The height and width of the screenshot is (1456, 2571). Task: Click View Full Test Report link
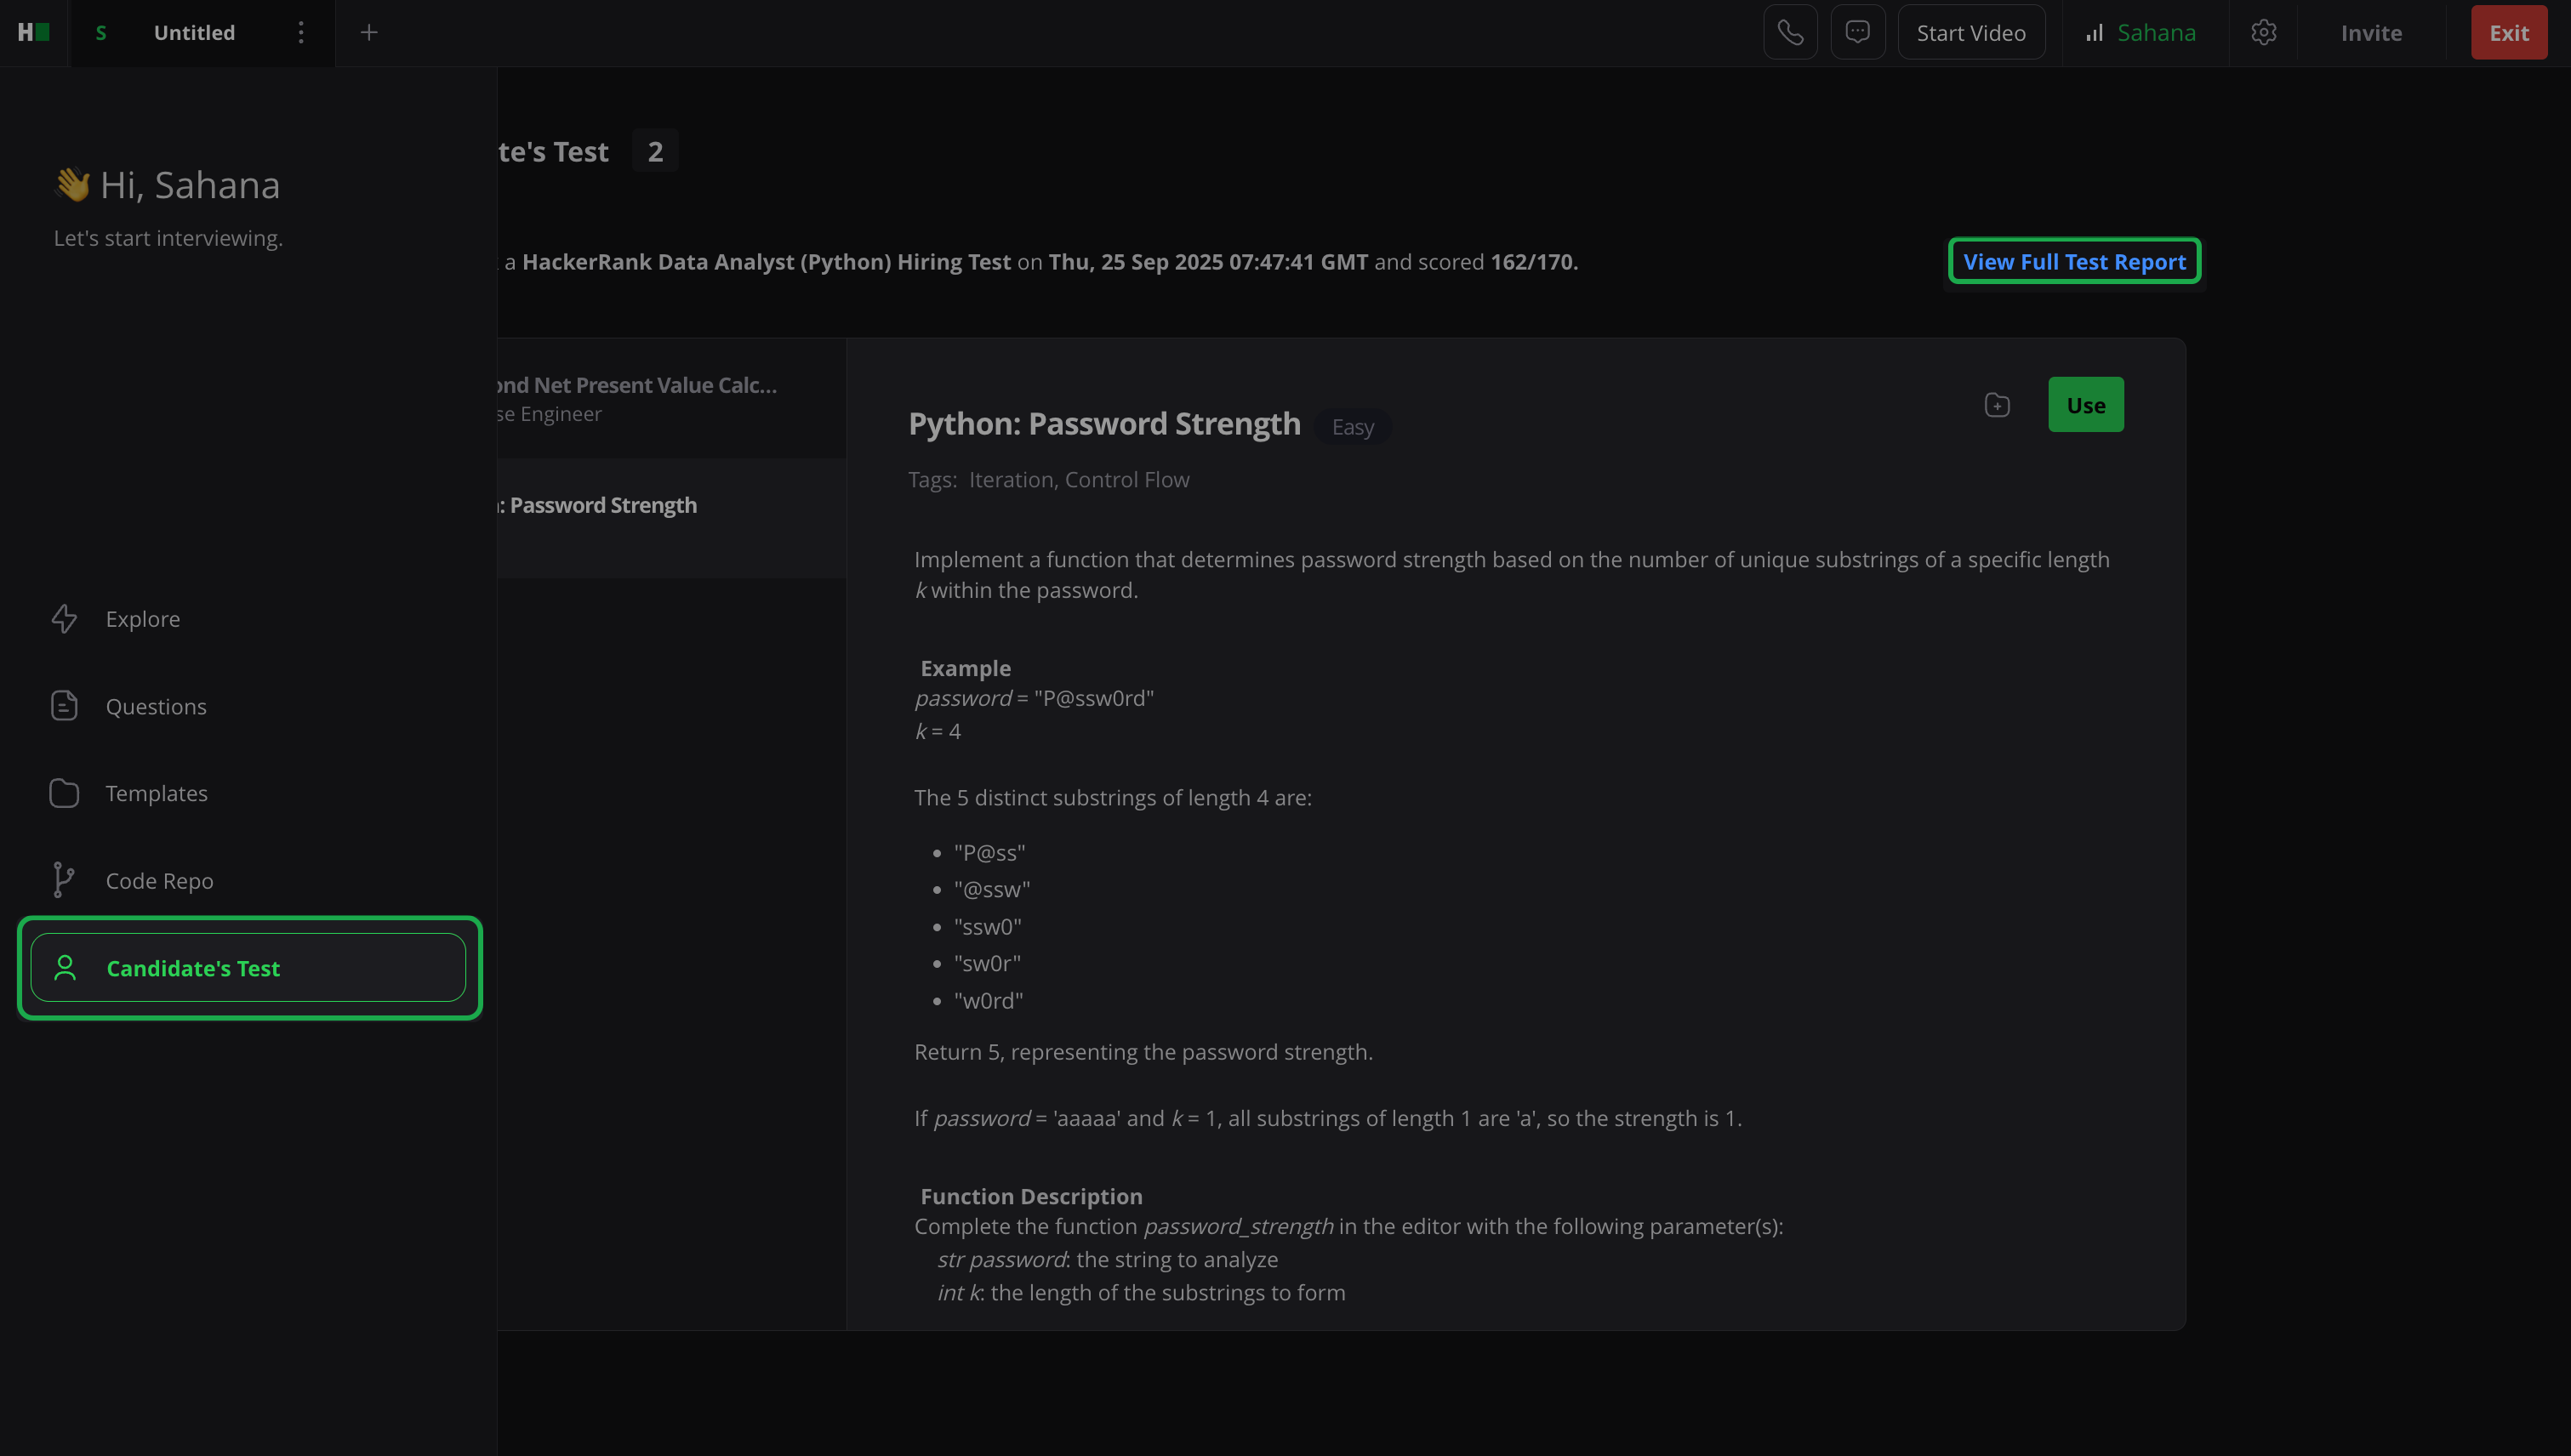point(2074,262)
